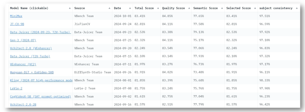The width and height of the screenshot is (305, 112).
Task: Sort by Selected Score column arrow
Action: point(255,8)
